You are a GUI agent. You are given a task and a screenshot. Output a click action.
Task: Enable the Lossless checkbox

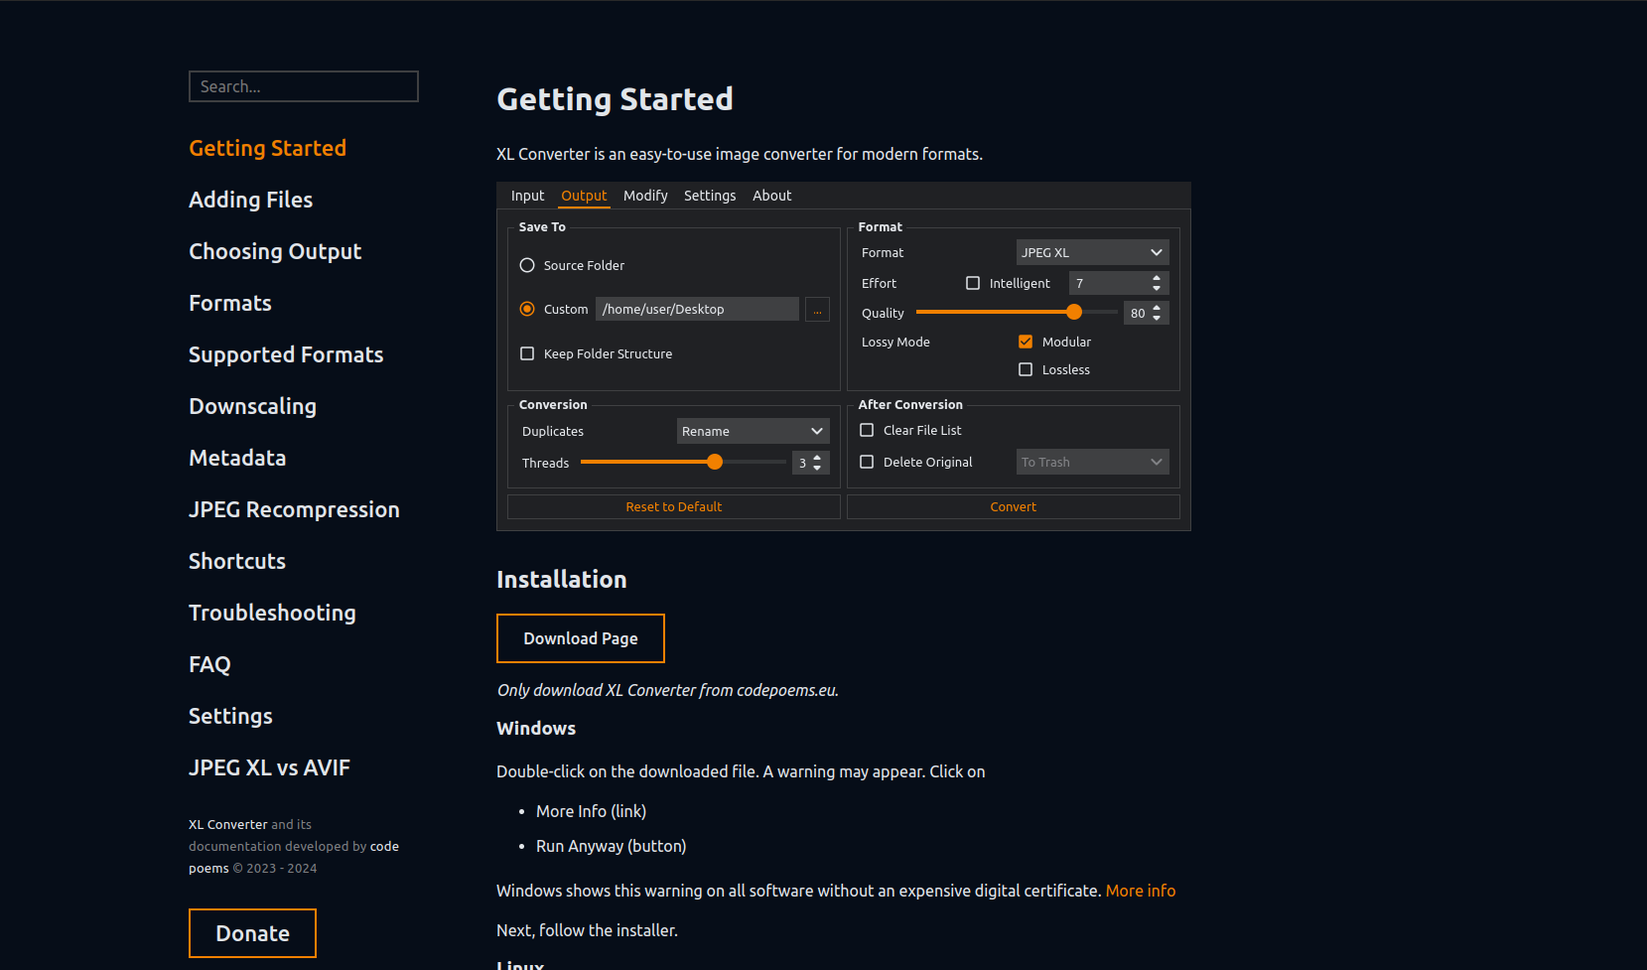(1026, 370)
